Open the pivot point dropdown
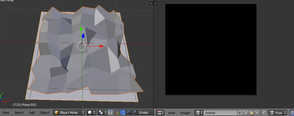The image size is (294, 116). pos(102,112)
